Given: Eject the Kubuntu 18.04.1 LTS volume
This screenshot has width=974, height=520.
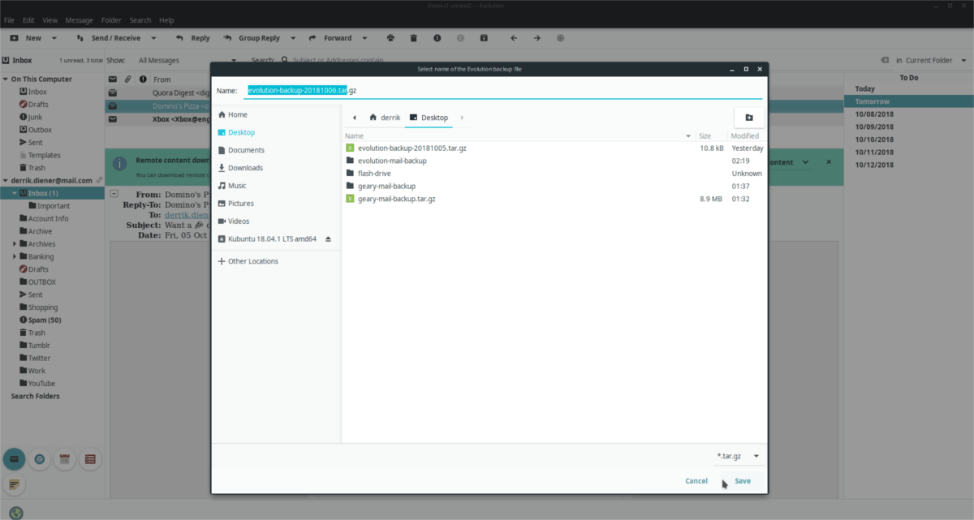Looking at the screenshot, I should pyautogui.click(x=329, y=239).
